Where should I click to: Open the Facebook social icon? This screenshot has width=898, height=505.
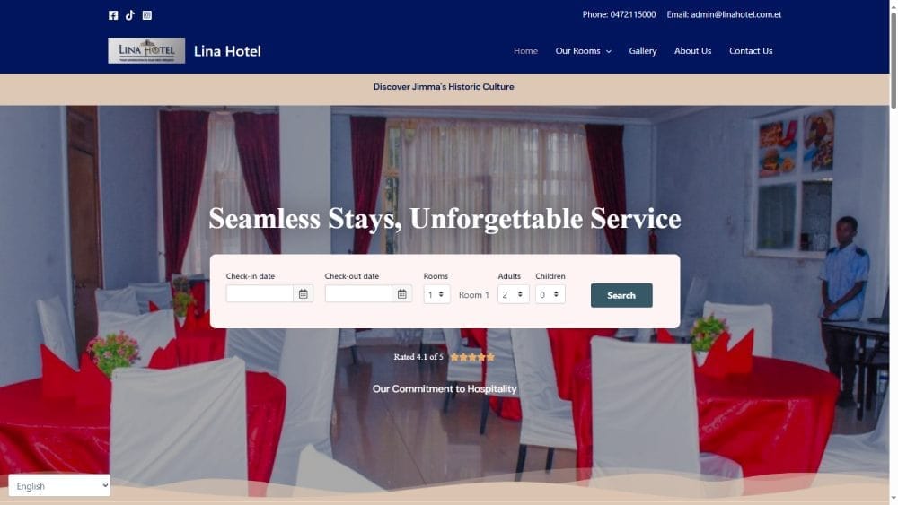[113, 15]
